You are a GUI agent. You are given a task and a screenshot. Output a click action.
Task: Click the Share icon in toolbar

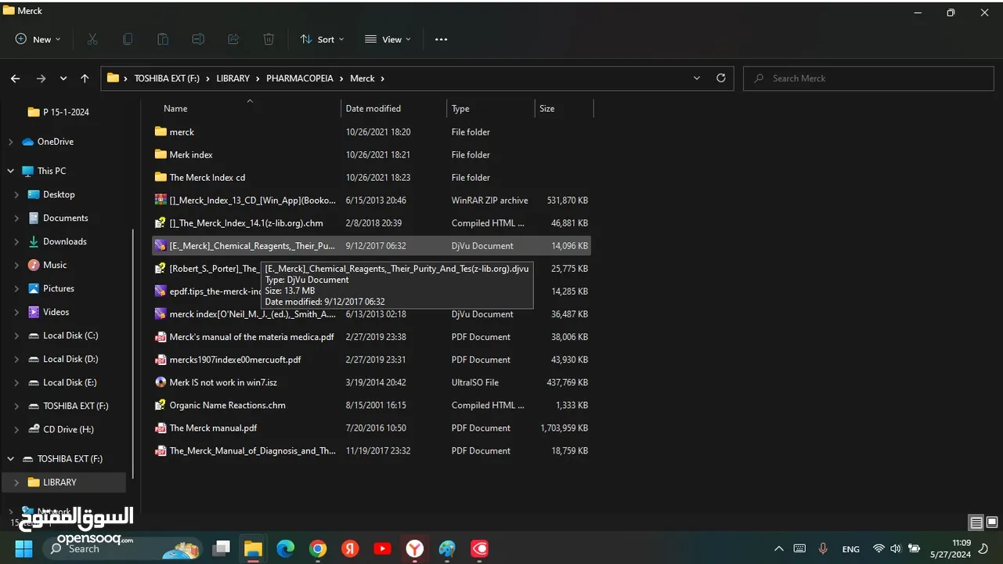233,39
